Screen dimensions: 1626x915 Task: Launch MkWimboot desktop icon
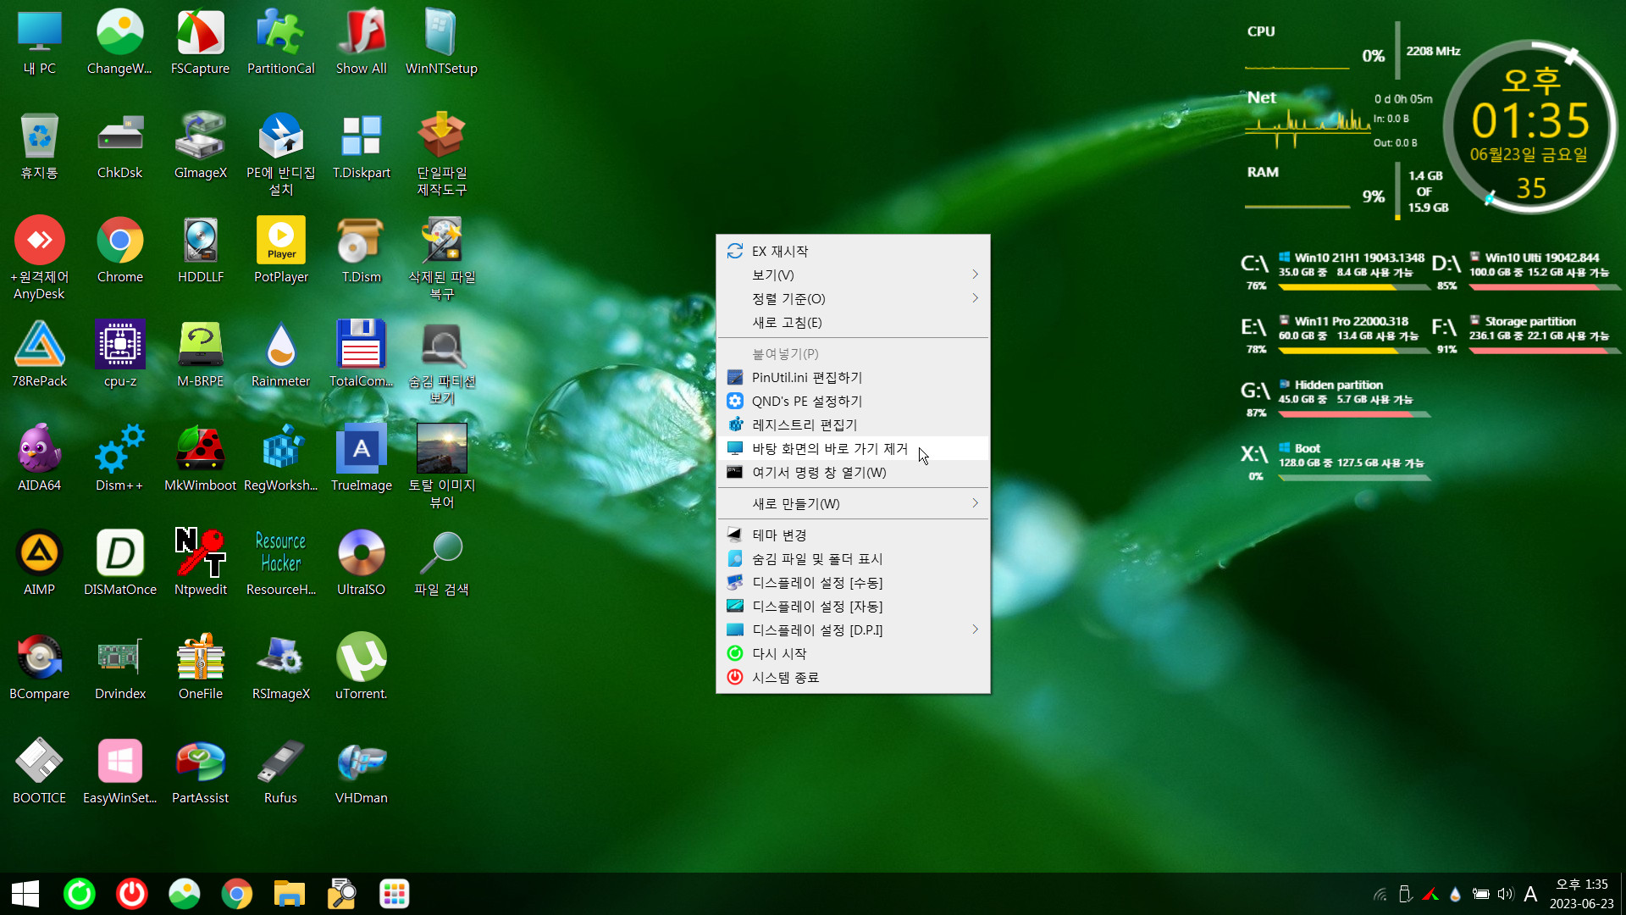point(200,458)
